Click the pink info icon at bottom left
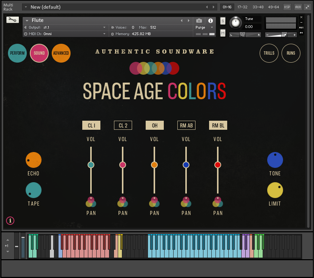 coord(10,221)
